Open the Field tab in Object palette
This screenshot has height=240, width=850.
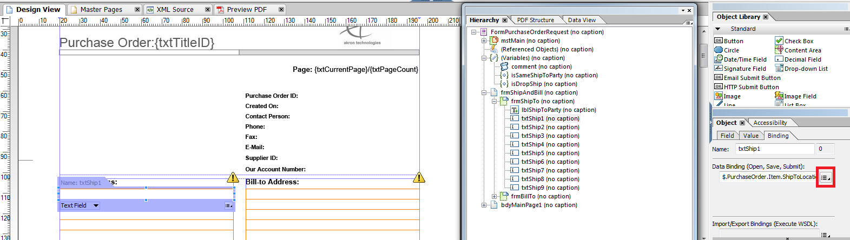(727, 136)
